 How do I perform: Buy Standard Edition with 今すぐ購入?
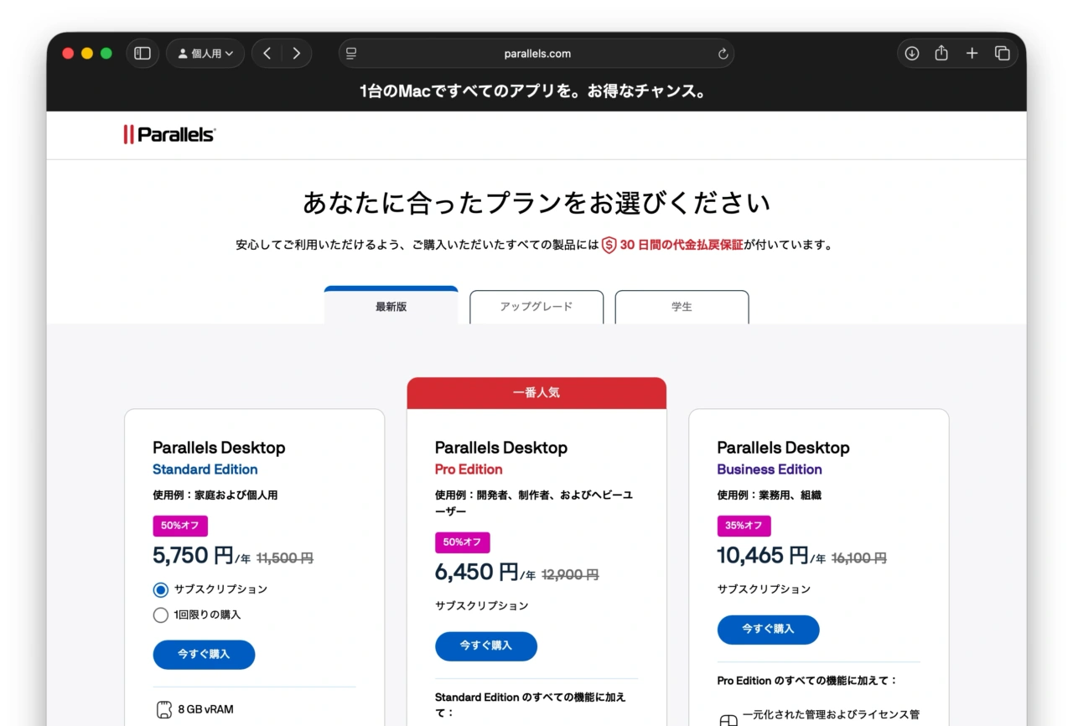(x=204, y=654)
